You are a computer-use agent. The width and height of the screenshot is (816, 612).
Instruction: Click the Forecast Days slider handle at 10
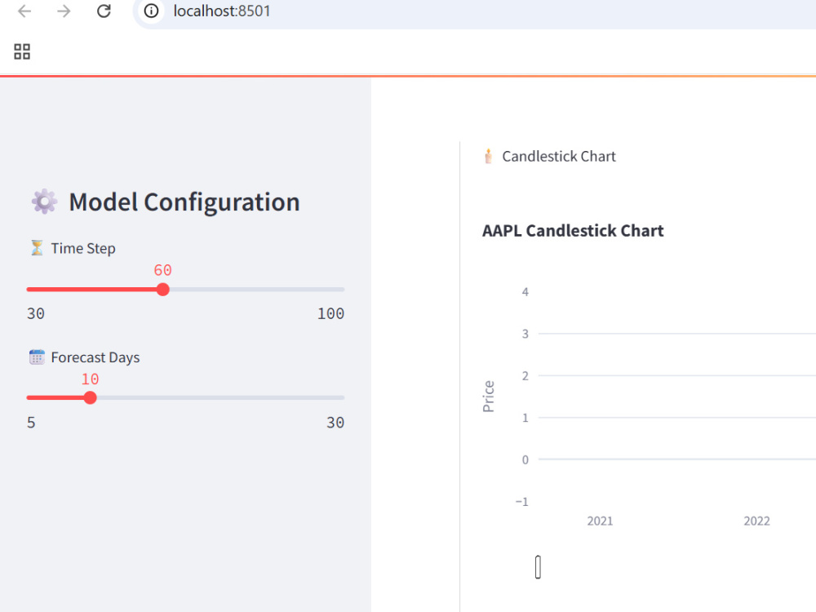tap(90, 398)
